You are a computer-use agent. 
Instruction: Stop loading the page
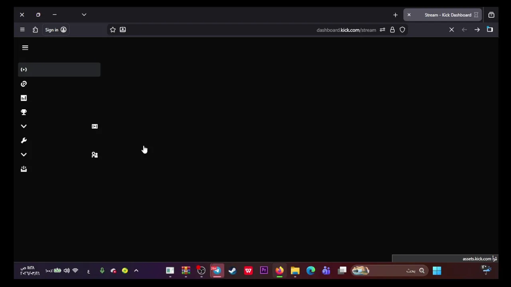pyautogui.click(x=452, y=30)
